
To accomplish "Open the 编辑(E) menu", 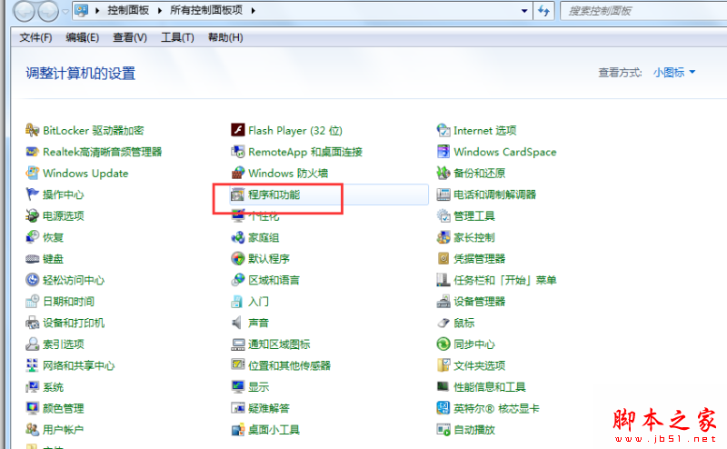I will 83,37.
